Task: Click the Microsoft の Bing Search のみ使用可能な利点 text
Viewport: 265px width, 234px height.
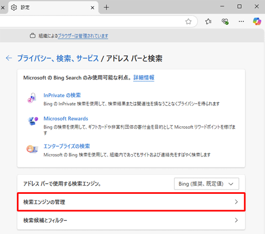Action: pos(77,78)
